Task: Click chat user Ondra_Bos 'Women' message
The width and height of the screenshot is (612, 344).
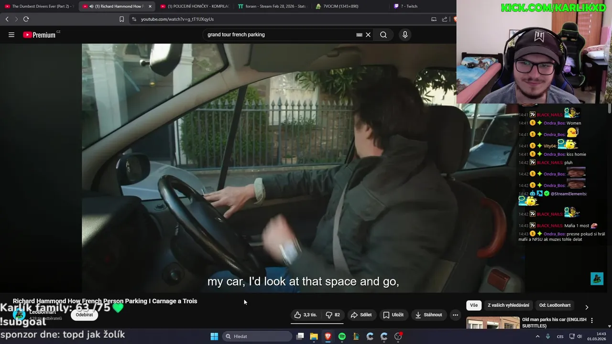Action: click(x=574, y=123)
